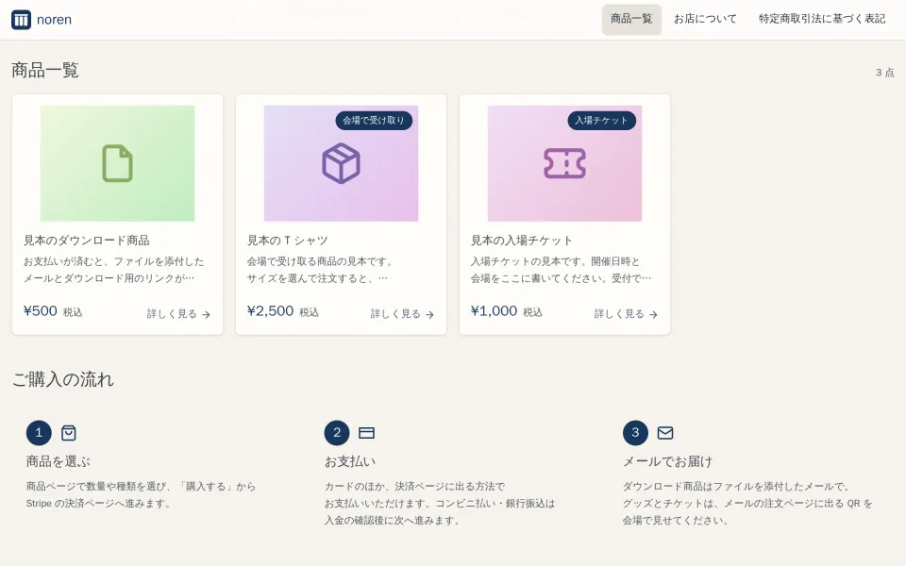
Task: Click the mail envelope icon in step 3
Action: tap(665, 433)
